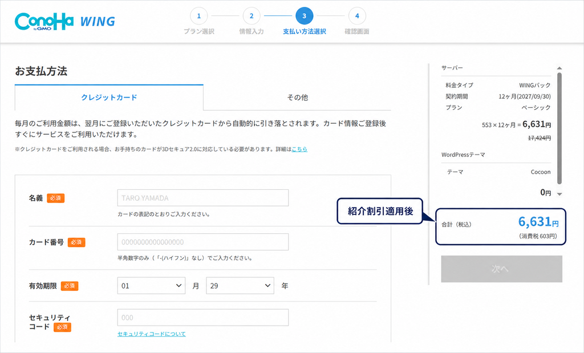584x353 pixels.
Task: Focus the カード番号 input field
Action: (203, 242)
